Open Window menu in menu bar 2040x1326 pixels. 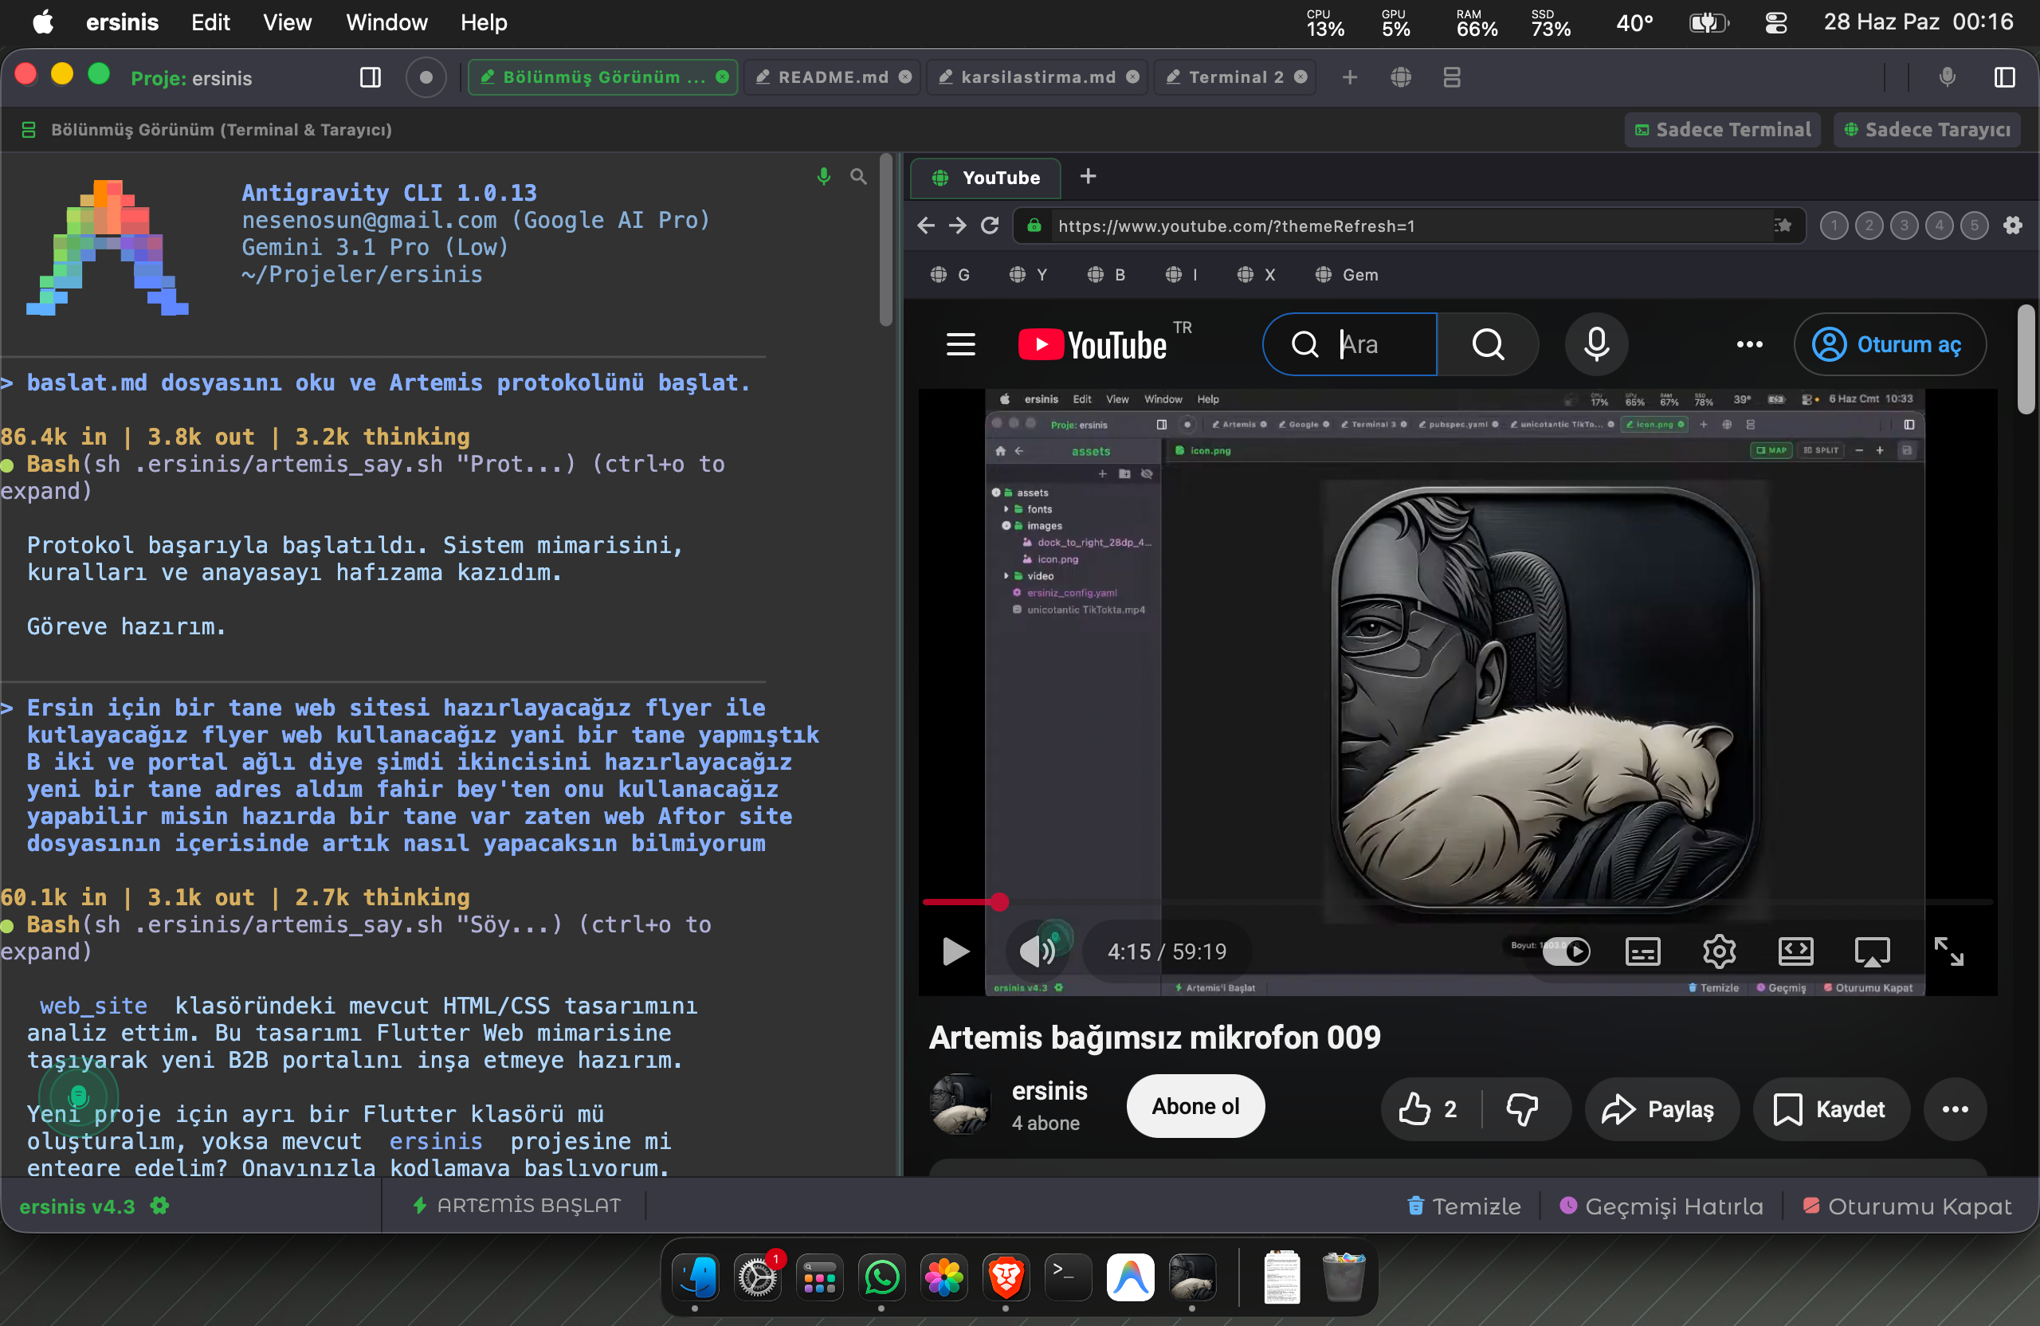[x=386, y=22]
